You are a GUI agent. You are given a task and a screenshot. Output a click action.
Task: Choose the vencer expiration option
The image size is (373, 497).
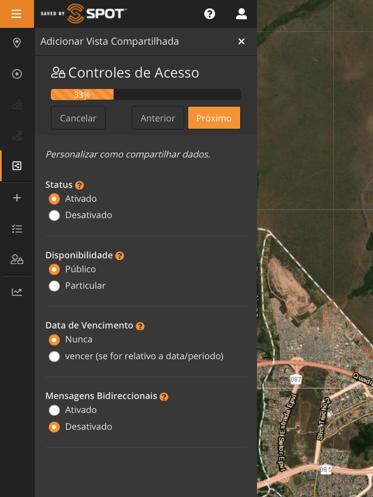[55, 357]
